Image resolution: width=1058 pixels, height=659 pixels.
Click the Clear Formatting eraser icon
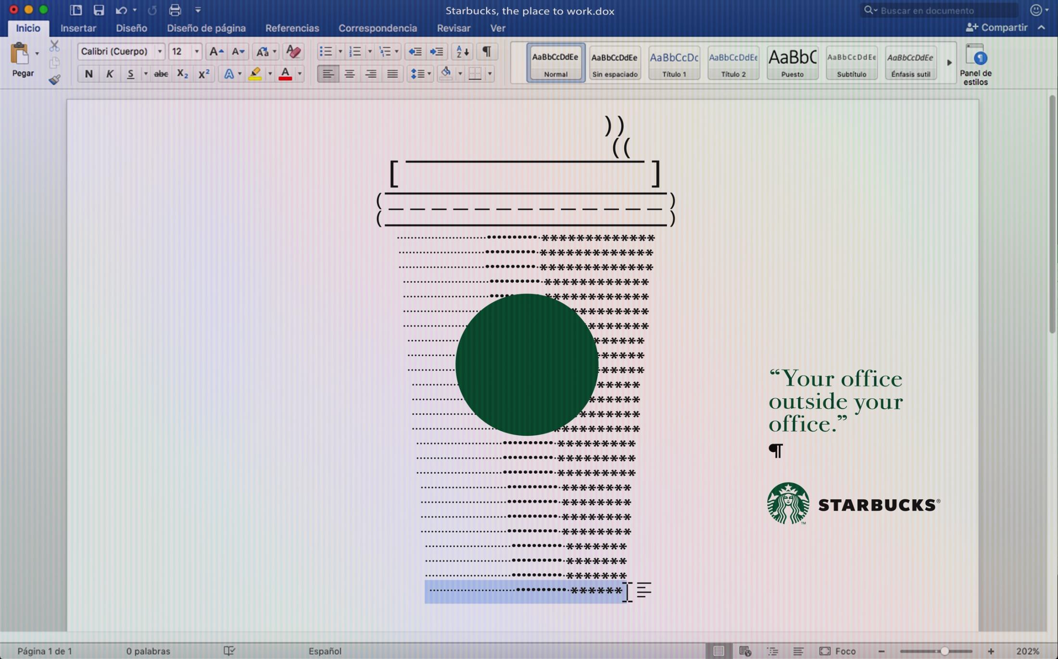pos(293,51)
